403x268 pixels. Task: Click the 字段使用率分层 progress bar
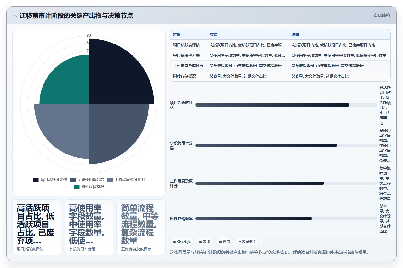point(286,145)
